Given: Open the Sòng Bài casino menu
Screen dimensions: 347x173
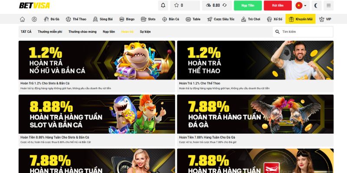Looking at the screenshot, I should coord(103,19).
